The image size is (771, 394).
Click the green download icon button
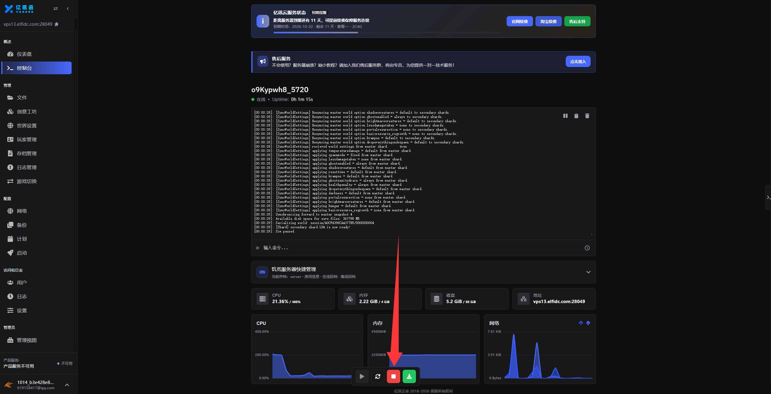(x=409, y=376)
